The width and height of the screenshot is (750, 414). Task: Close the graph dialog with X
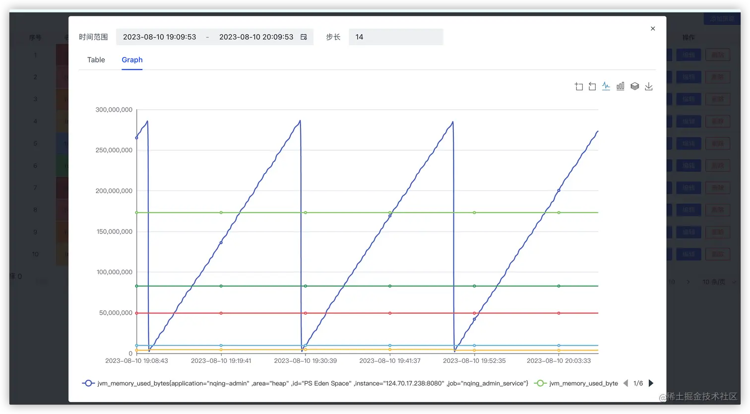tap(653, 28)
